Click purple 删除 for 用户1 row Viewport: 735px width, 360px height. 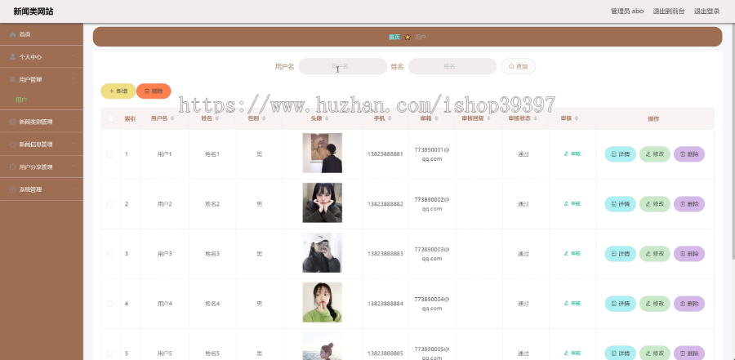(x=689, y=154)
